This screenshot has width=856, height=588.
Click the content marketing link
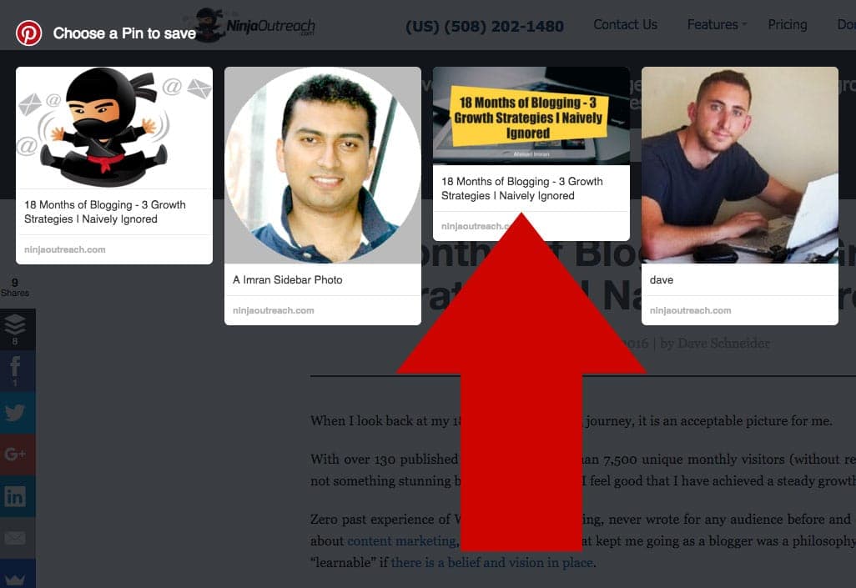(402, 541)
